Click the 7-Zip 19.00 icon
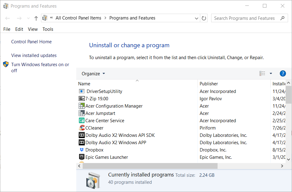Viewport: 292px width, 192px height. (x=81, y=99)
